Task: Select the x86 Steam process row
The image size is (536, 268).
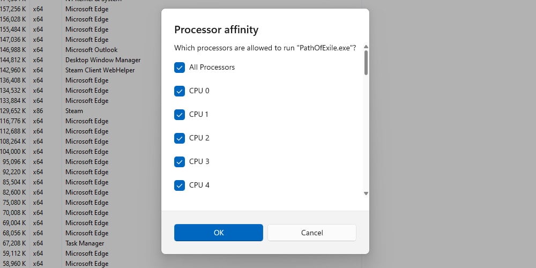Action: tap(74, 111)
